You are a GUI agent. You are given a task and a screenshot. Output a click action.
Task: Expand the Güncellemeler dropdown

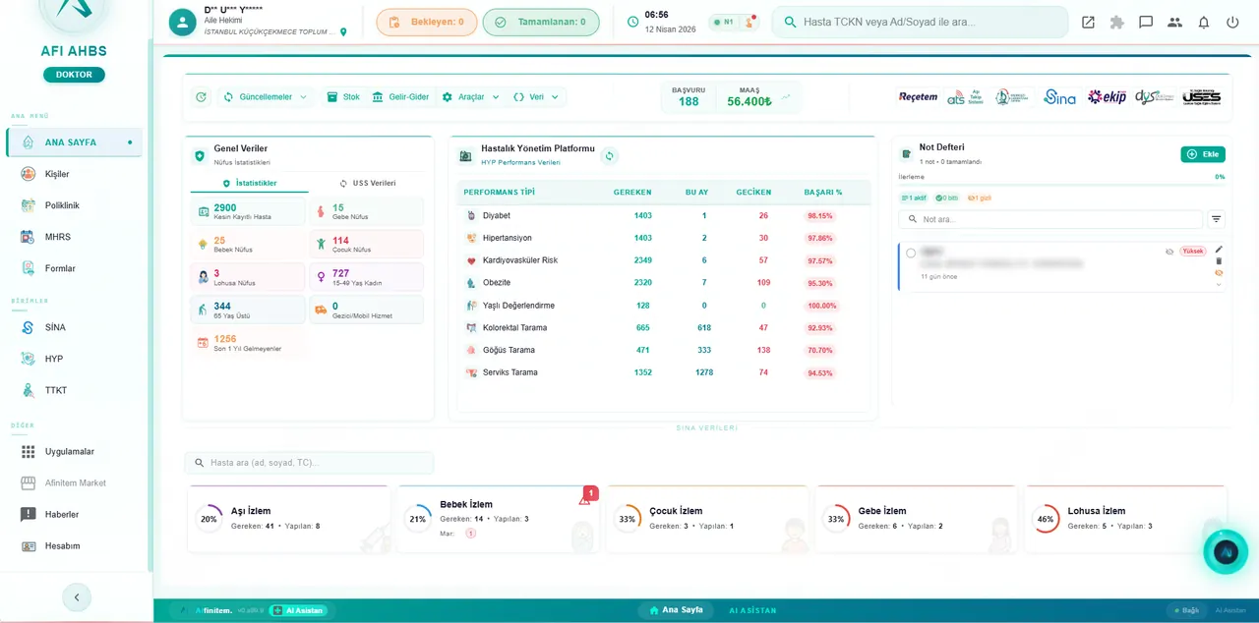pos(266,97)
